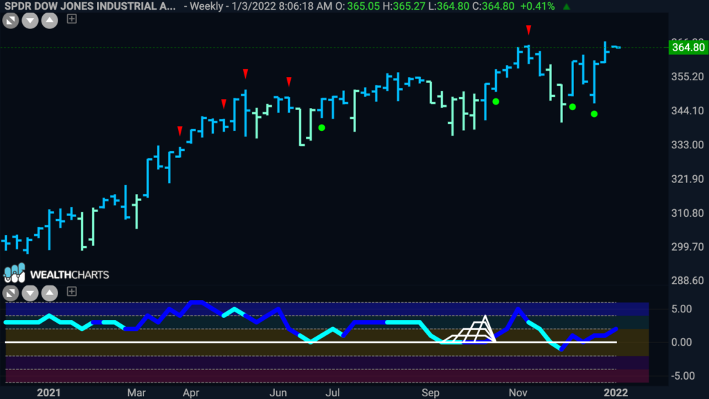
Task: Click the diagonal arrow icon on oscillator pane
Action: pyautogui.click(x=10, y=293)
